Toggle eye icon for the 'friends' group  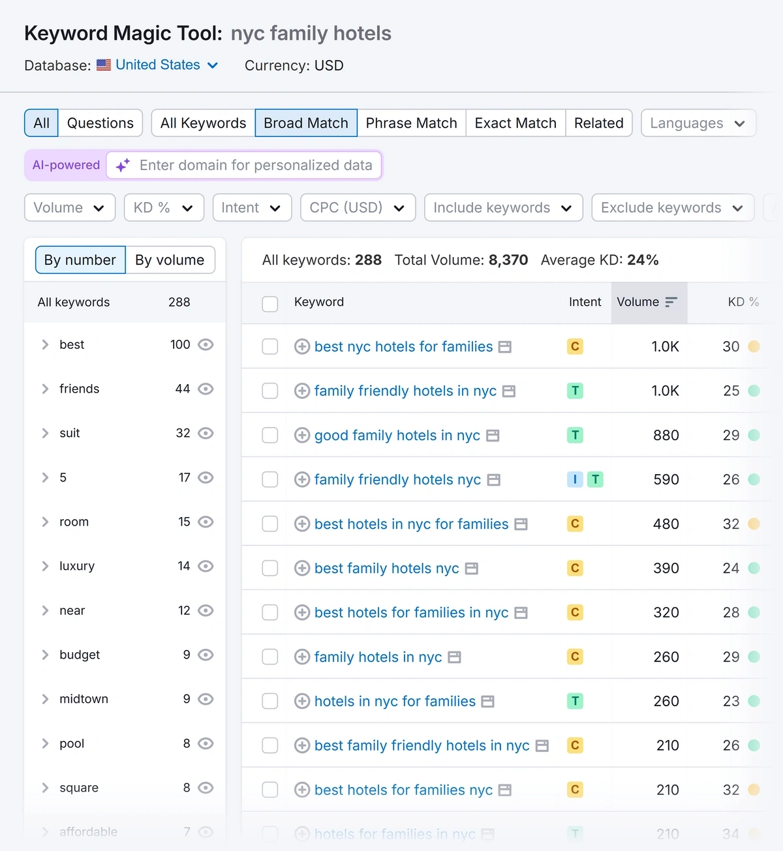click(206, 389)
